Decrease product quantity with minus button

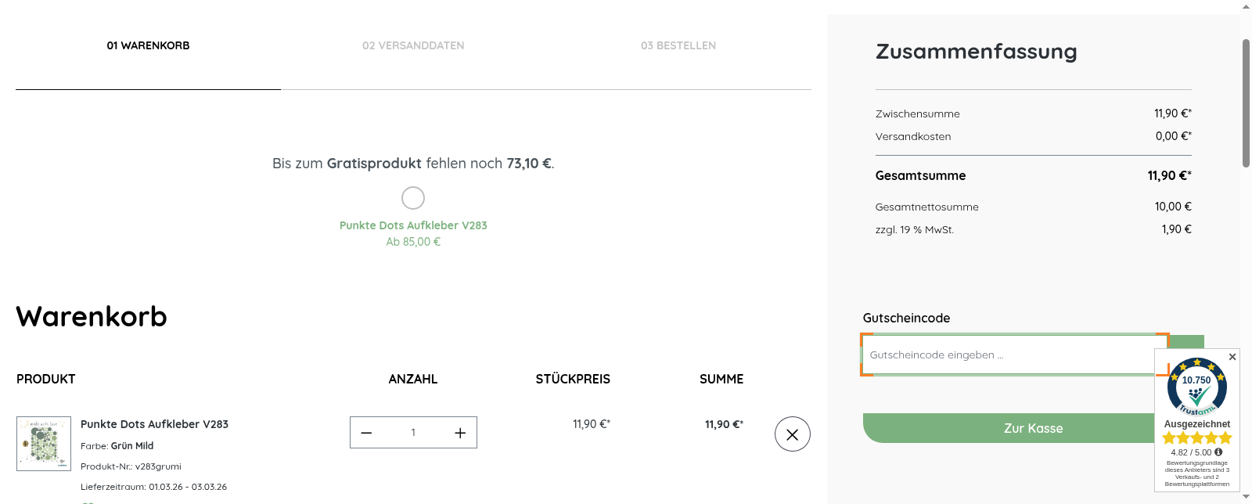pyautogui.click(x=366, y=433)
